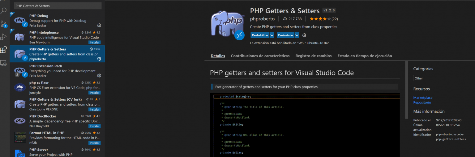The image size is (475, 157).
Task: Expand the Desinstalar dropdown arrow
Action: click(297, 35)
